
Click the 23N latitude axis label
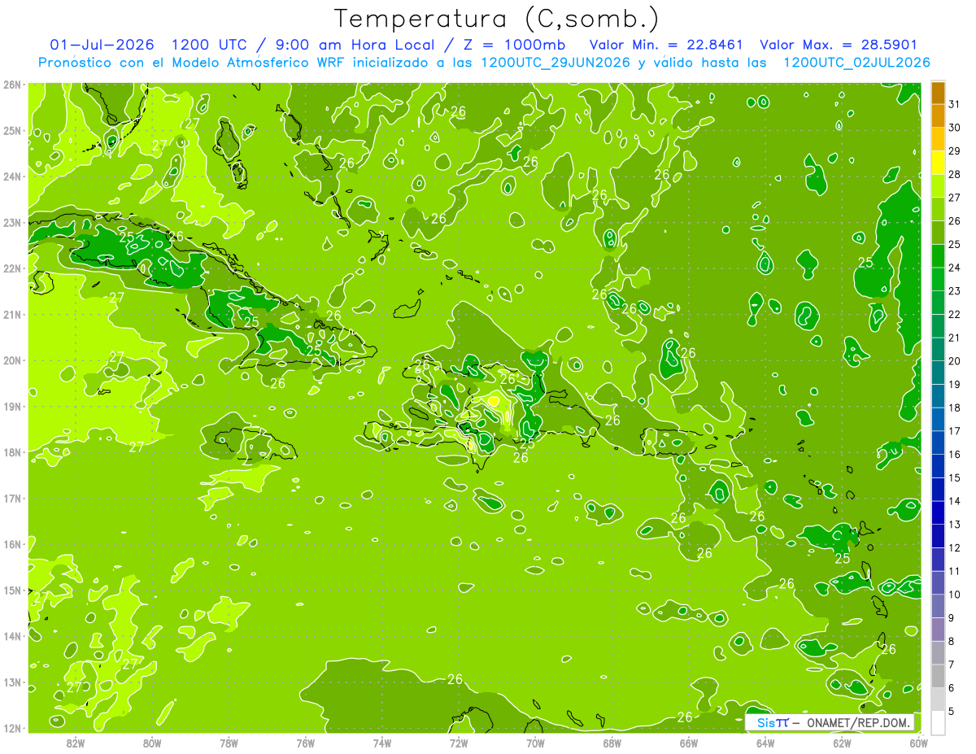point(11,222)
